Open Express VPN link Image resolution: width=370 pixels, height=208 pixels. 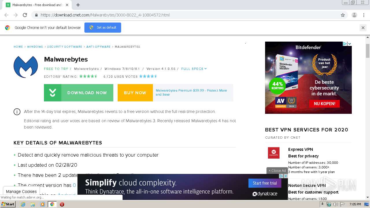coord(301,149)
